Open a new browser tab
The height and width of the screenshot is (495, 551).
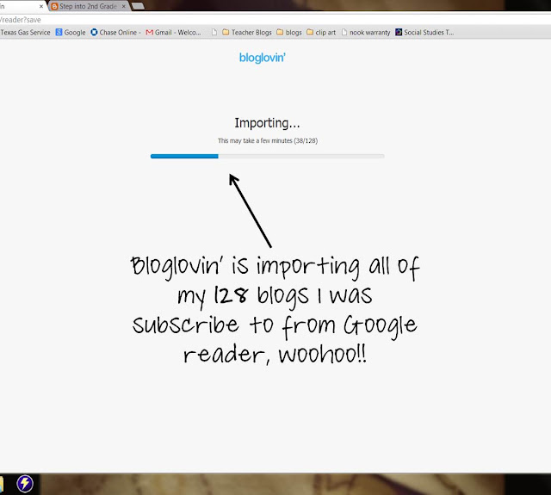(x=138, y=6)
